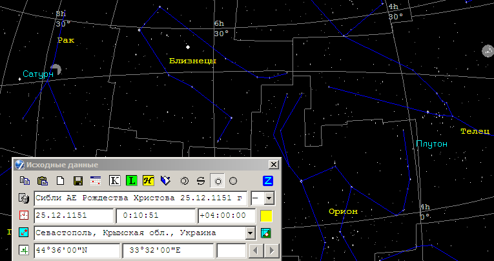Click the bright diamond star in Близнецы
The height and width of the screenshot is (261, 494).
188,47
